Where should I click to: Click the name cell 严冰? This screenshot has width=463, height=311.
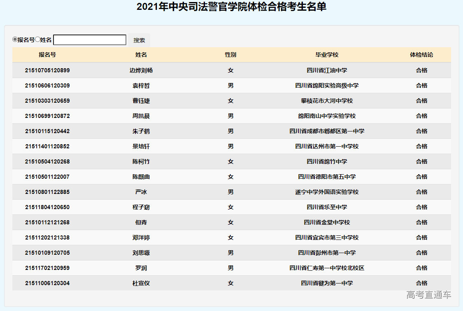tap(141, 192)
